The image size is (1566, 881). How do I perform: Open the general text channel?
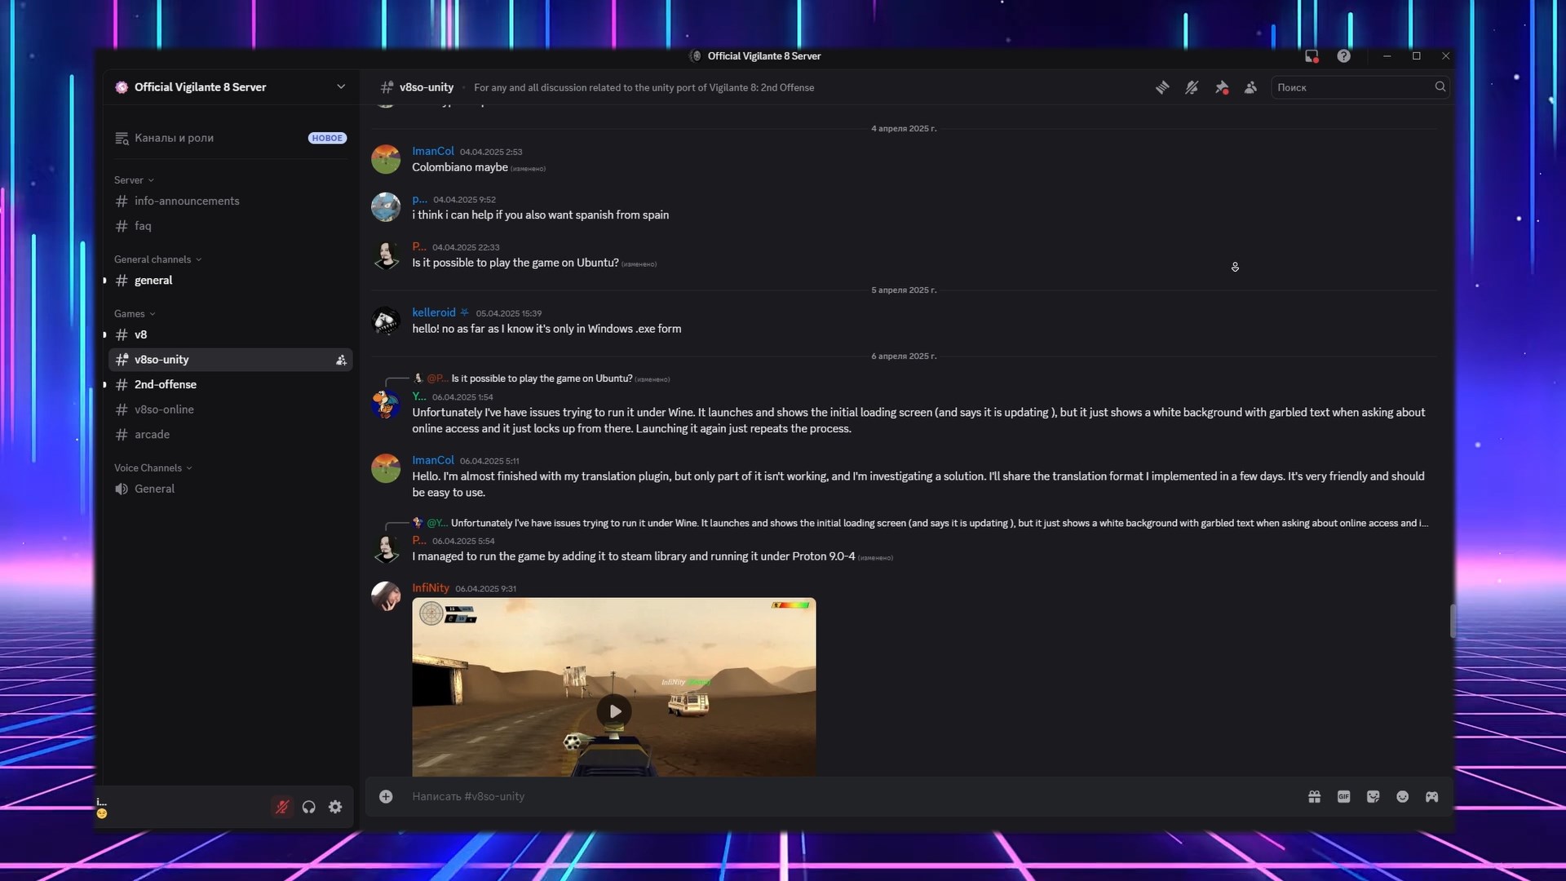tap(231, 281)
